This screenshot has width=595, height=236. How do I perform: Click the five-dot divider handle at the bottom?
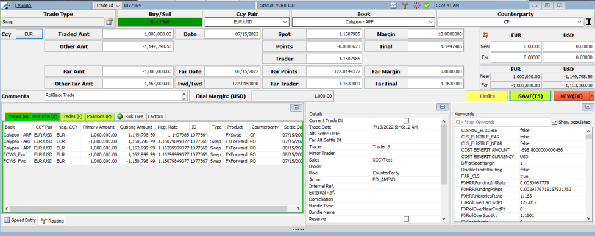click(x=297, y=229)
